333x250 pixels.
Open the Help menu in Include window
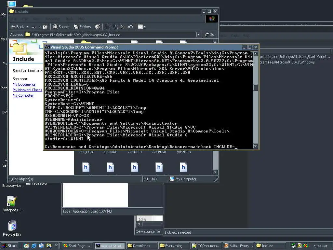click(x=82, y=19)
